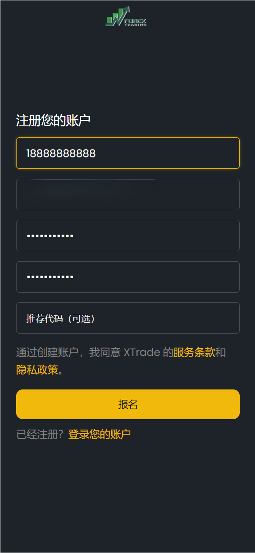Submit registration with the yellow 报名 button
Viewport: 255px width, 553px height.
pos(128,404)
